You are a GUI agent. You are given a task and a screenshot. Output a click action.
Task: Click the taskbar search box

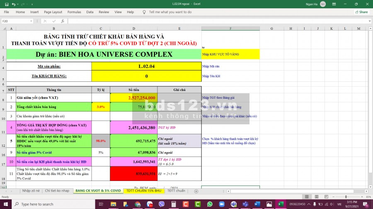[x=53, y=204]
